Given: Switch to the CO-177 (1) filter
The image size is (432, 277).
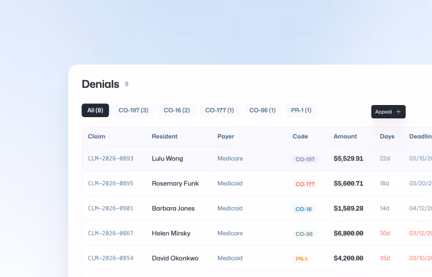Looking at the screenshot, I should (x=219, y=110).
